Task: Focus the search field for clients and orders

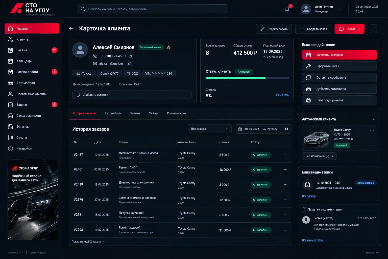Action: click(152, 9)
